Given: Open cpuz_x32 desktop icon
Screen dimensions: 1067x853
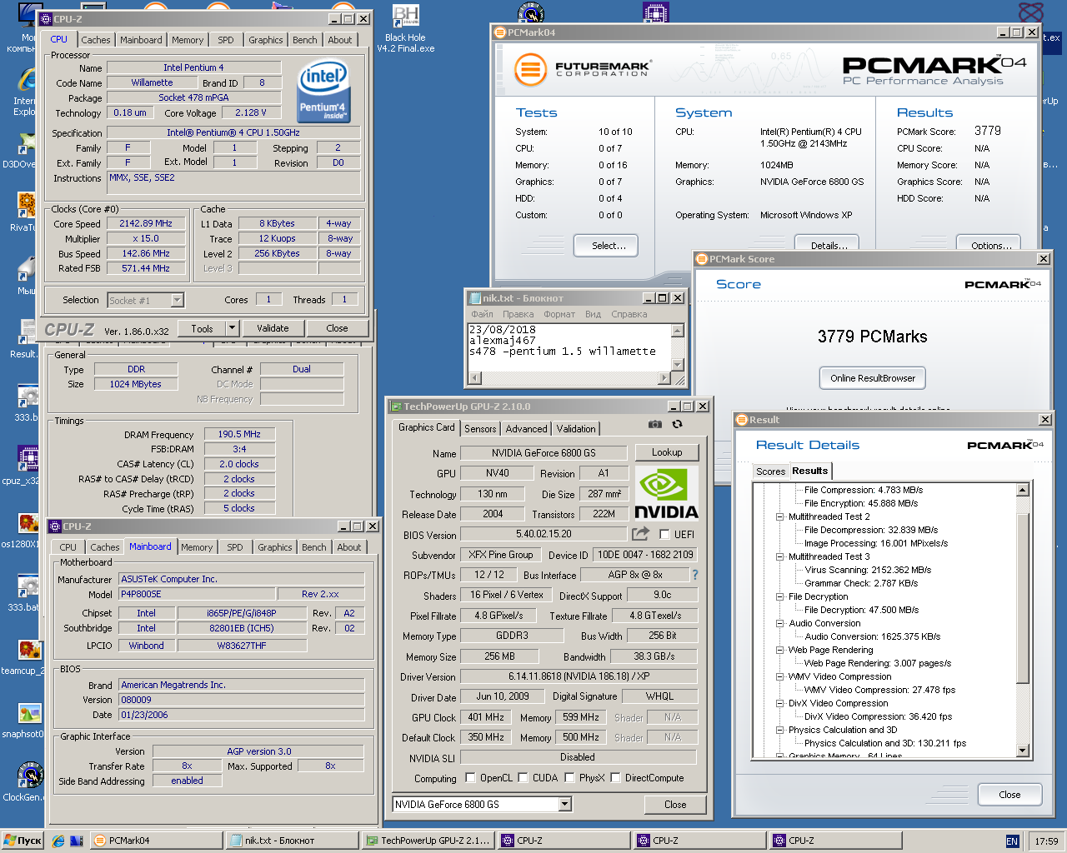Looking at the screenshot, I should (25, 466).
